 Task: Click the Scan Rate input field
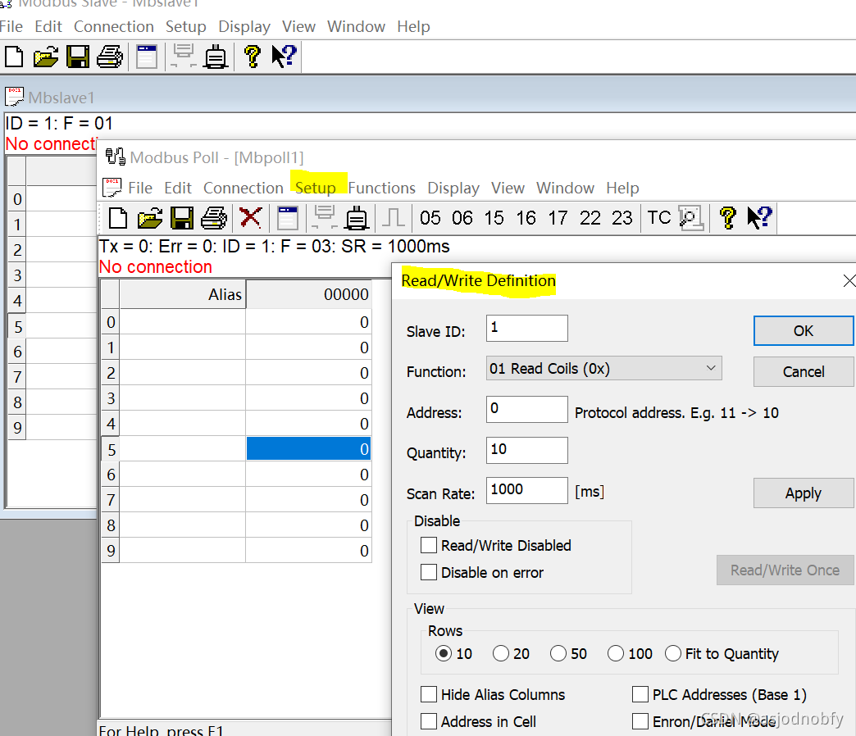click(527, 490)
